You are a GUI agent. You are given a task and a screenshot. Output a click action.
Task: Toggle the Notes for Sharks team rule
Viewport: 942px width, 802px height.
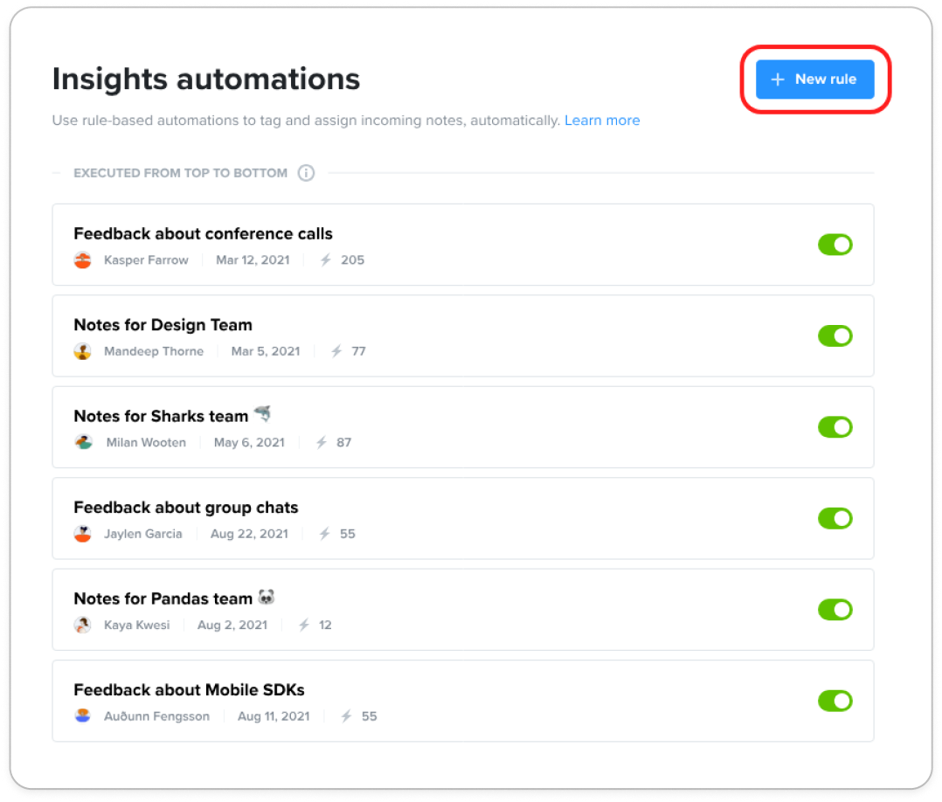(835, 427)
